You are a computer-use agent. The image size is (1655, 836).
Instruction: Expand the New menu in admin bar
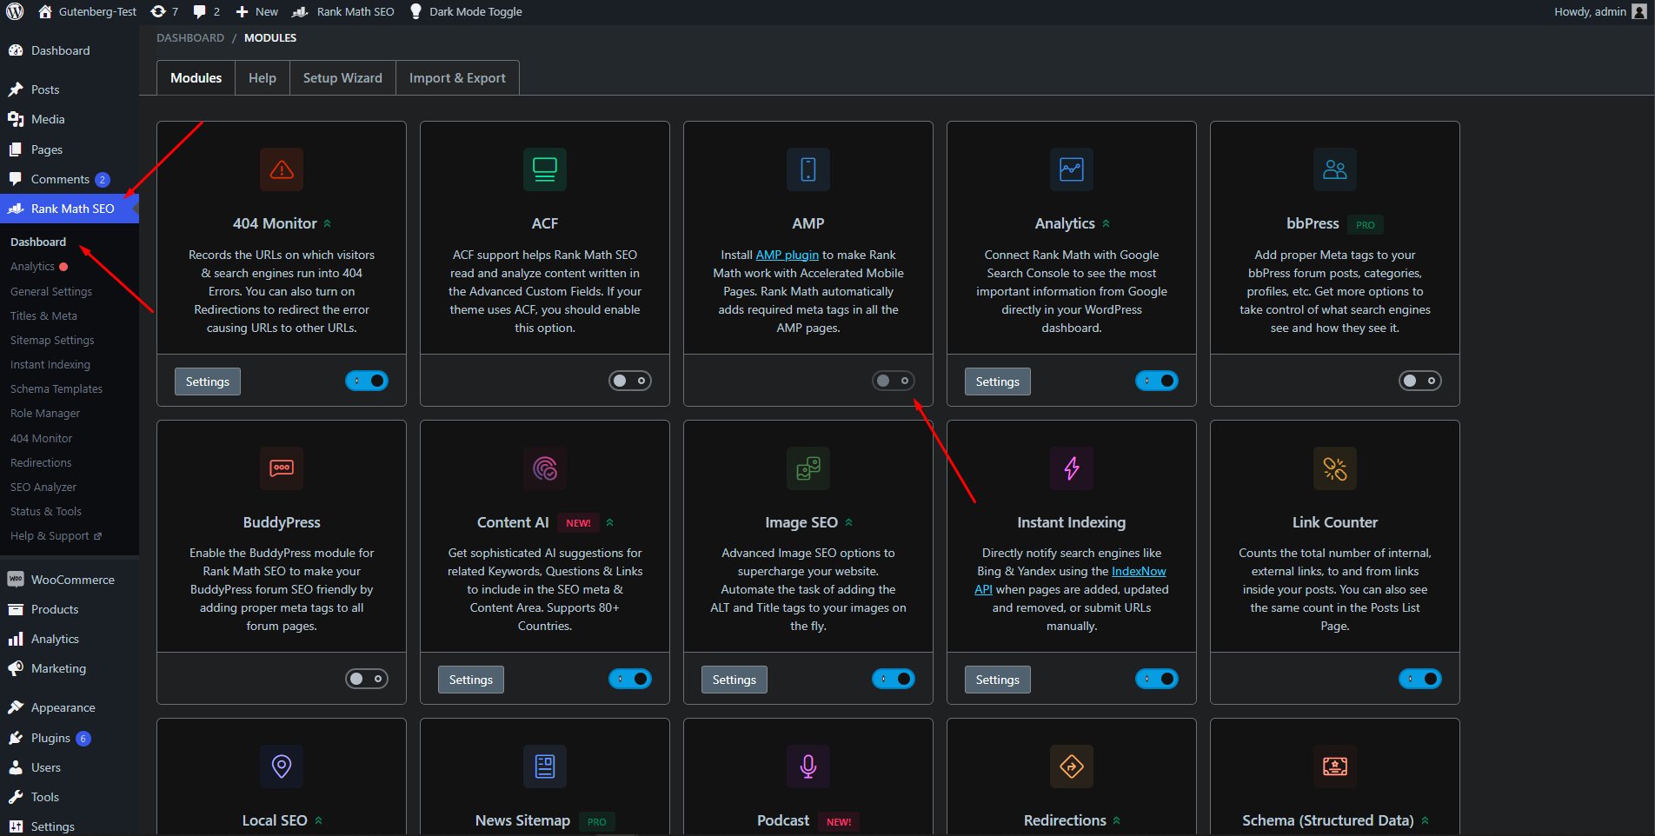[257, 11]
